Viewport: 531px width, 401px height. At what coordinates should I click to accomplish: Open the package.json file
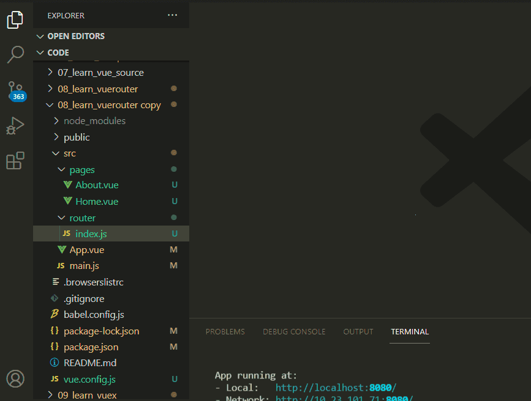91,347
